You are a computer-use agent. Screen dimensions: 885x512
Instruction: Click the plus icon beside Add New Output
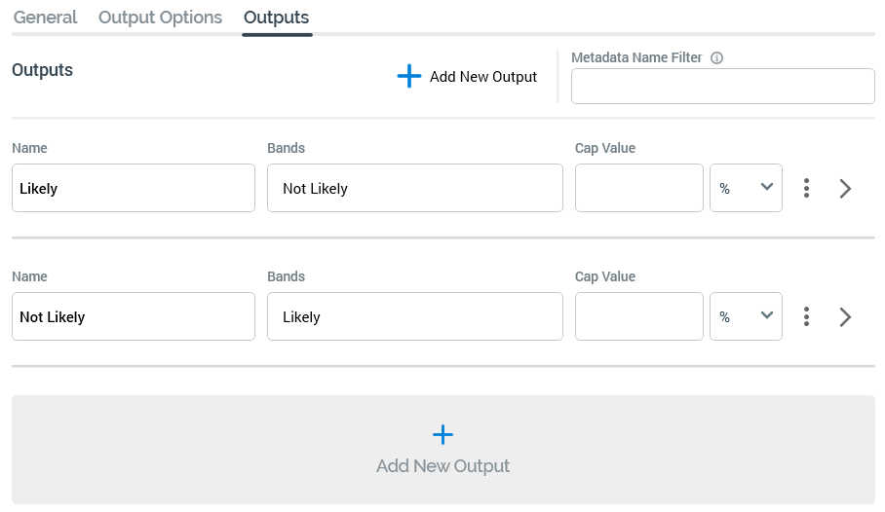(x=409, y=76)
